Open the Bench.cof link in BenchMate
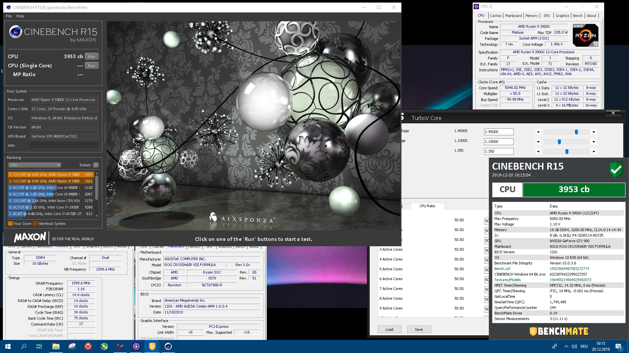The image size is (629, 353). coord(502,269)
